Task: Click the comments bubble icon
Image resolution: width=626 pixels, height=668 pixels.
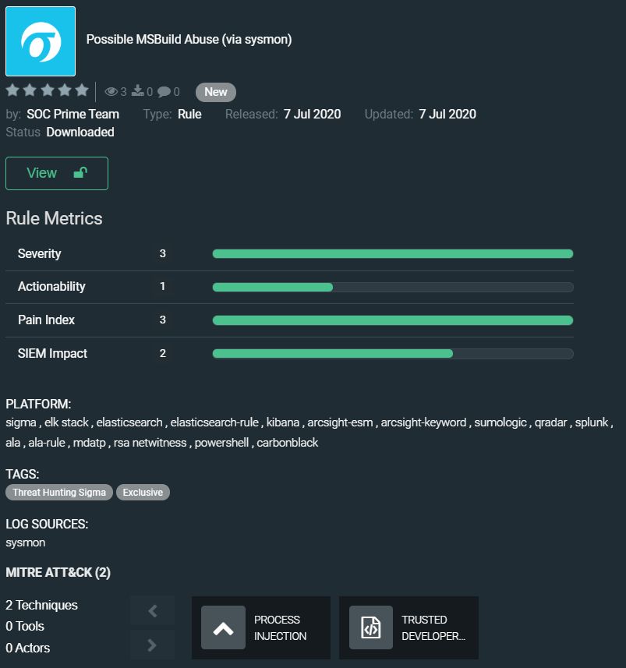Action: pos(164,92)
